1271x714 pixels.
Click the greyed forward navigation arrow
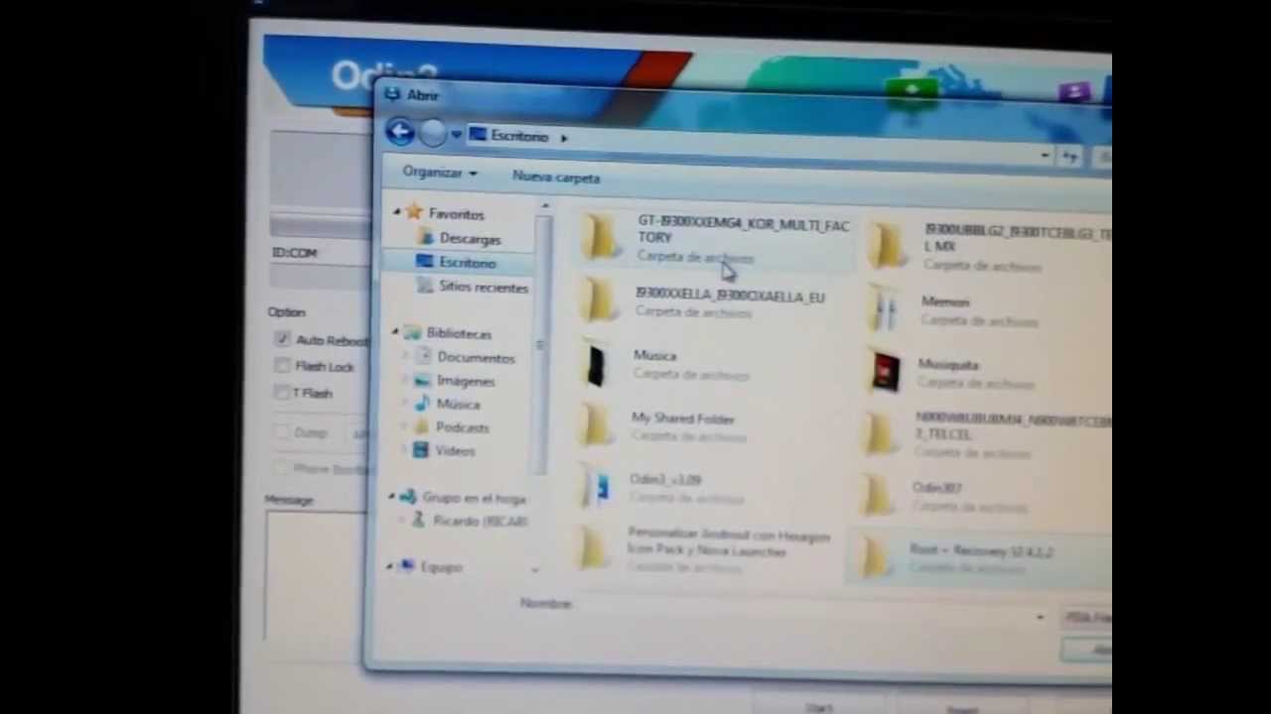click(x=433, y=133)
